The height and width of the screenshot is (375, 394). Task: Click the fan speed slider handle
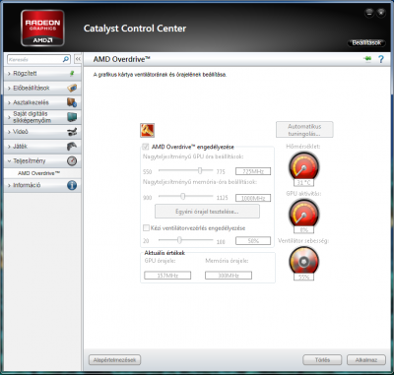tap(179, 240)
